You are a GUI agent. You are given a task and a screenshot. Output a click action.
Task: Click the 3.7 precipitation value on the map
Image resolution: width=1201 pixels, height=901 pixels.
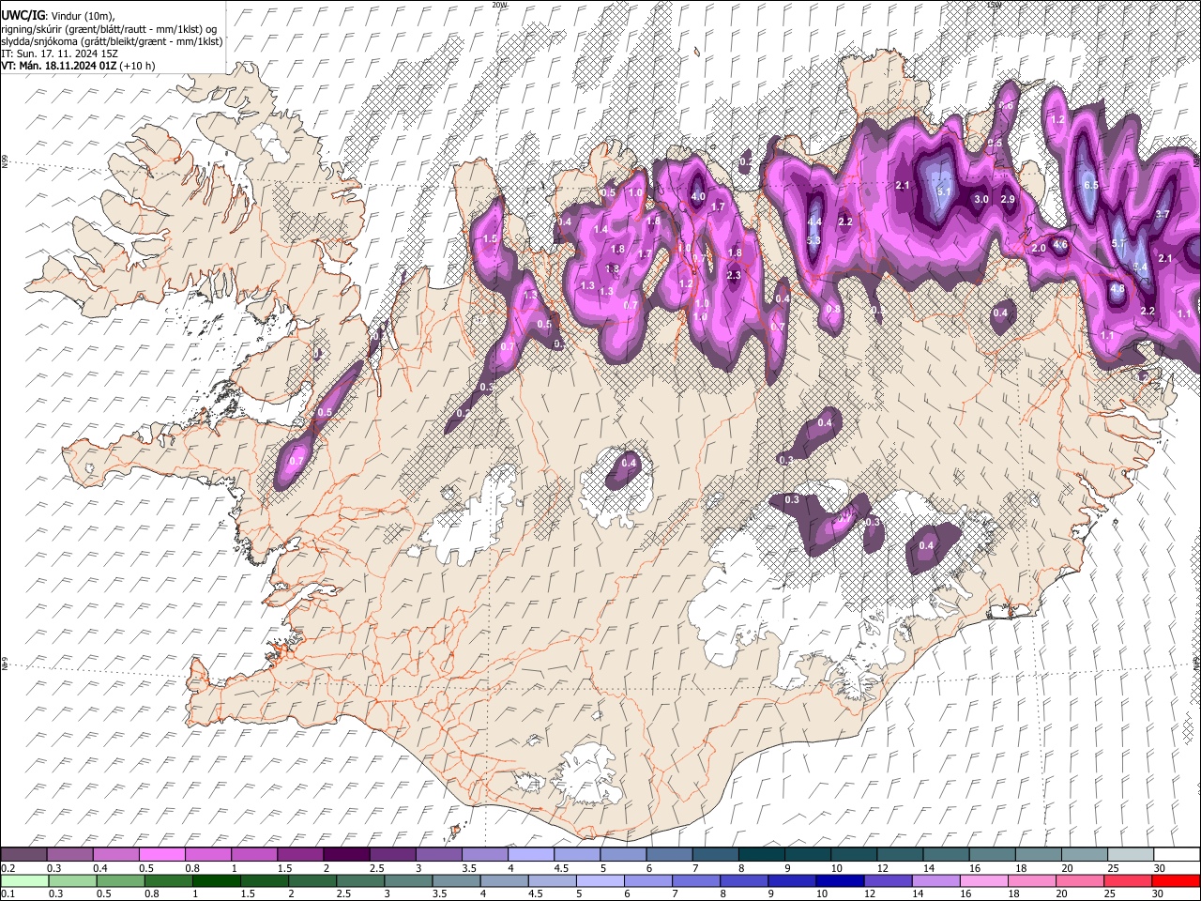1162,214
